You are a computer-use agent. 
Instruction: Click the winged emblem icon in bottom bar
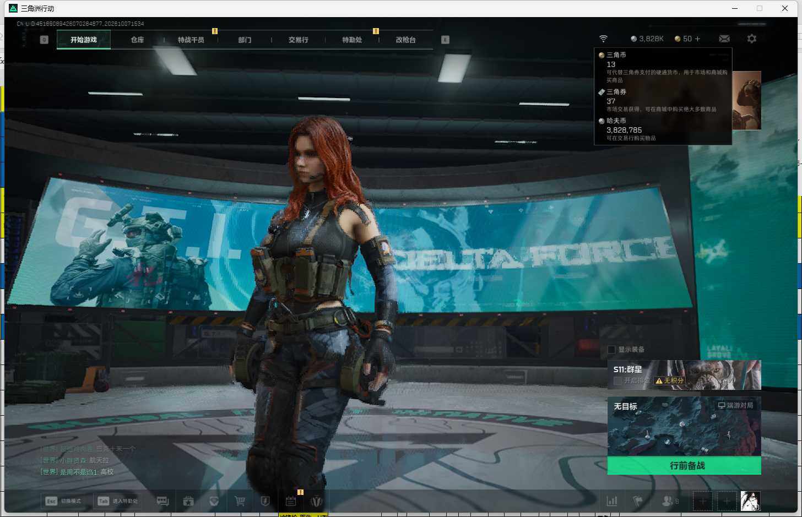pyautogui.click(x=316, y=500)
